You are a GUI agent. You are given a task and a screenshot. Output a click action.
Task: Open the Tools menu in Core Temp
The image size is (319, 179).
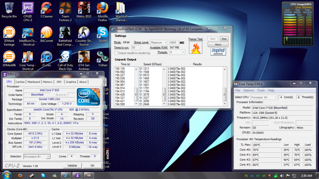pos(261,90)
